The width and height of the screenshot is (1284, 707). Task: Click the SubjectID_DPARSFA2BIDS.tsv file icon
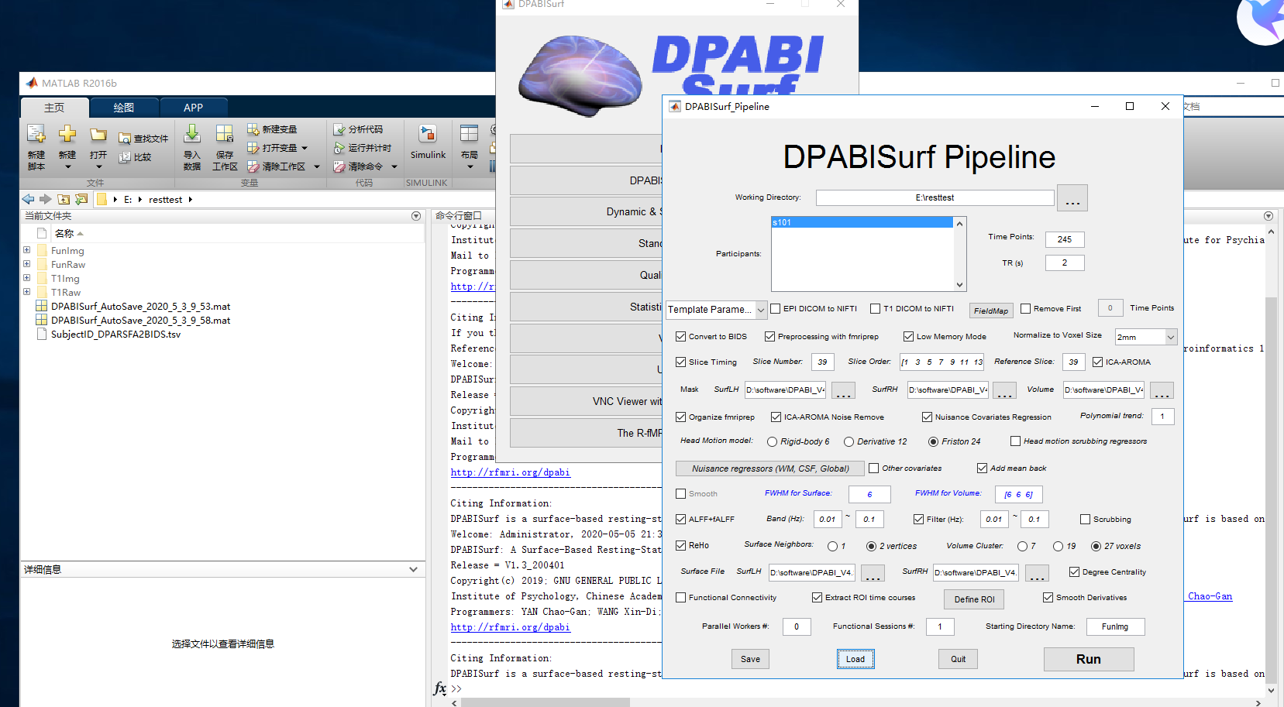tap(42, 334)
